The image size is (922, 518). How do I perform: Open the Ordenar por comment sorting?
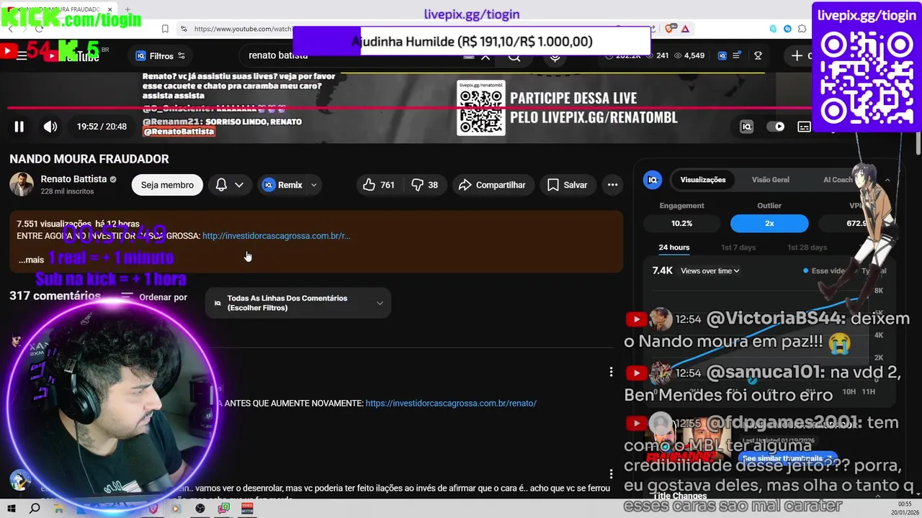click(x=154, y=297)
